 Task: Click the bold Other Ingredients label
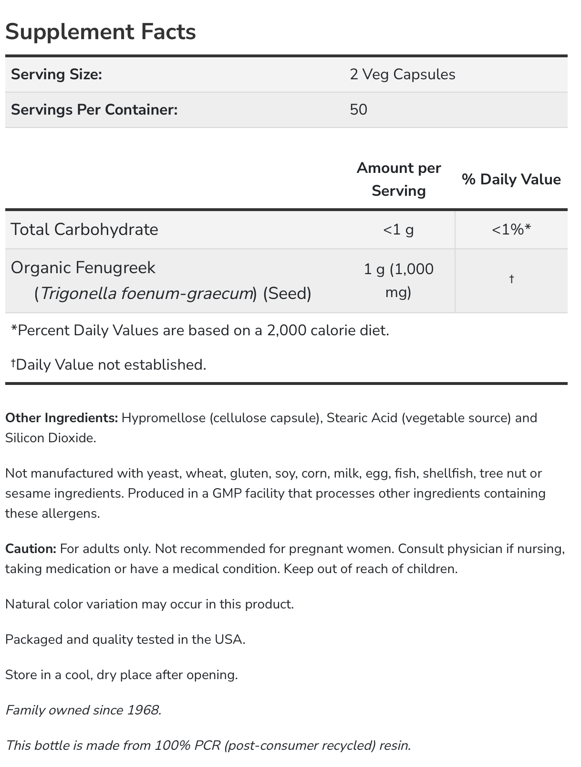62,418
